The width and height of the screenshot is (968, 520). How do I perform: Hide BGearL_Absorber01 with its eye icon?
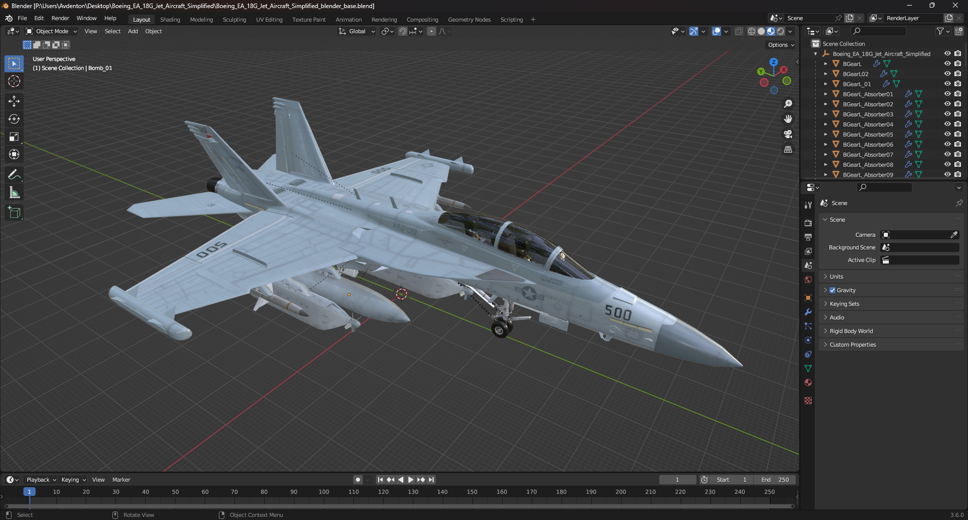pos(947,94)
